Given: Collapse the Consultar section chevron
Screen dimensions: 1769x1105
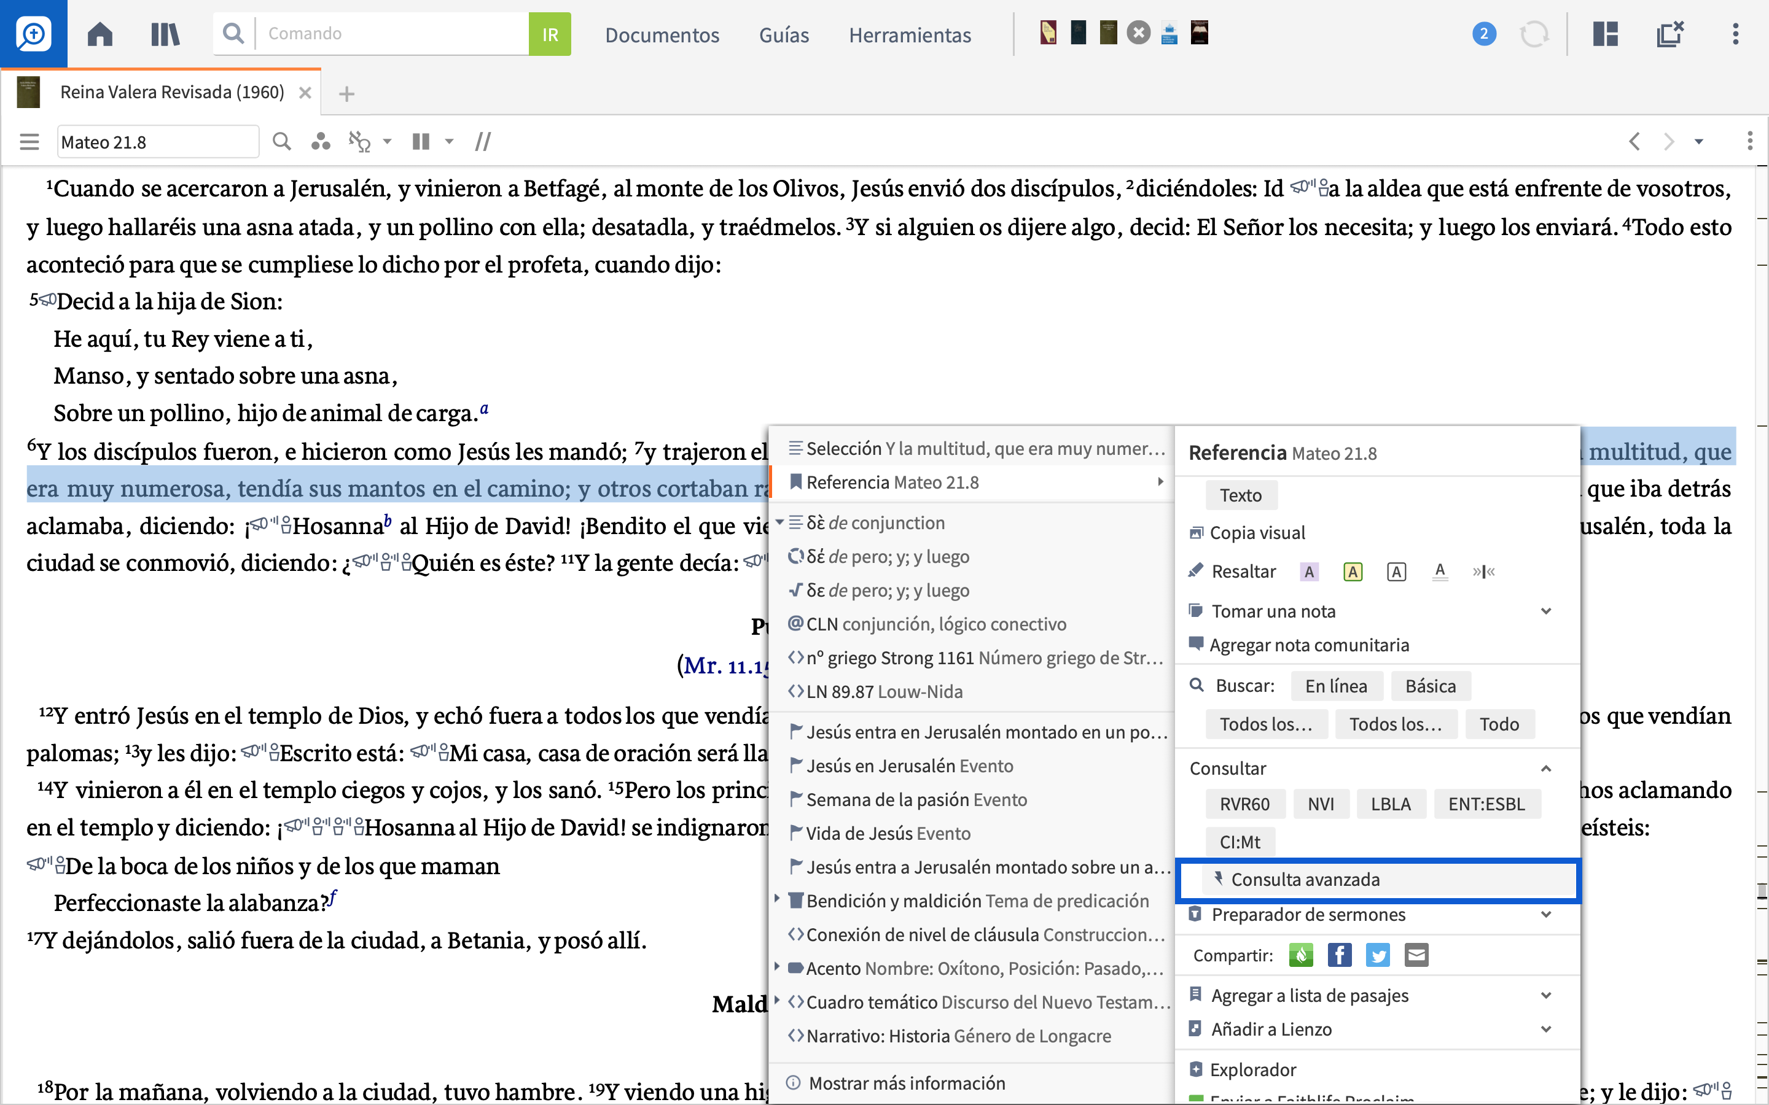Looking at the screenshot, I should pyautogui.click(x=1545, y=768).
